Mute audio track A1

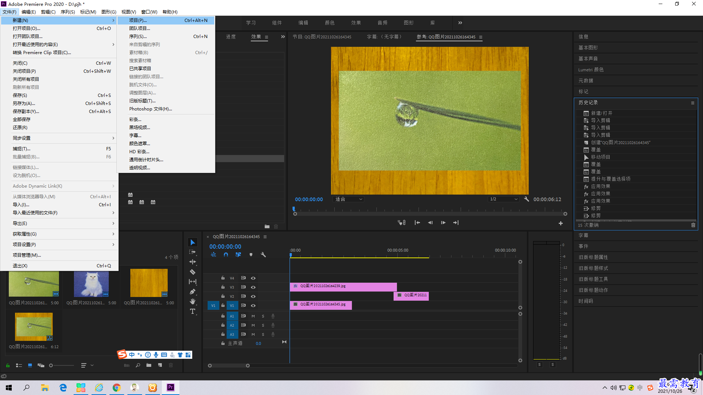[253, 316]
